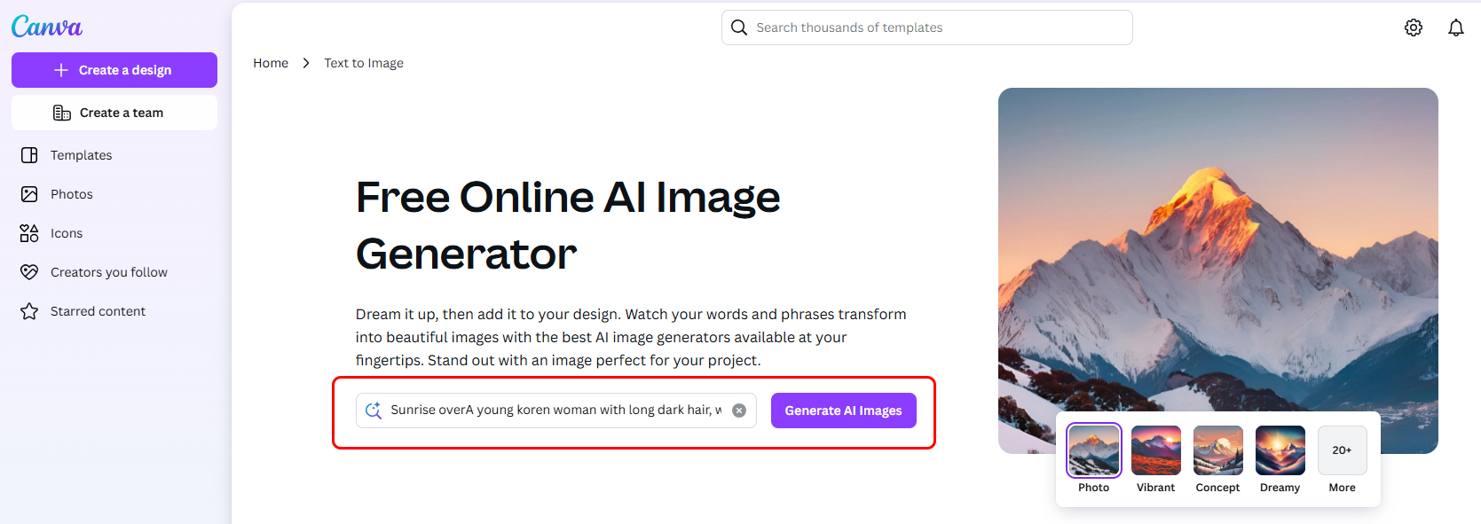Clear the prompt text with X icon
The height and width of the screenshot is (524, 1481).
point(739,411)
